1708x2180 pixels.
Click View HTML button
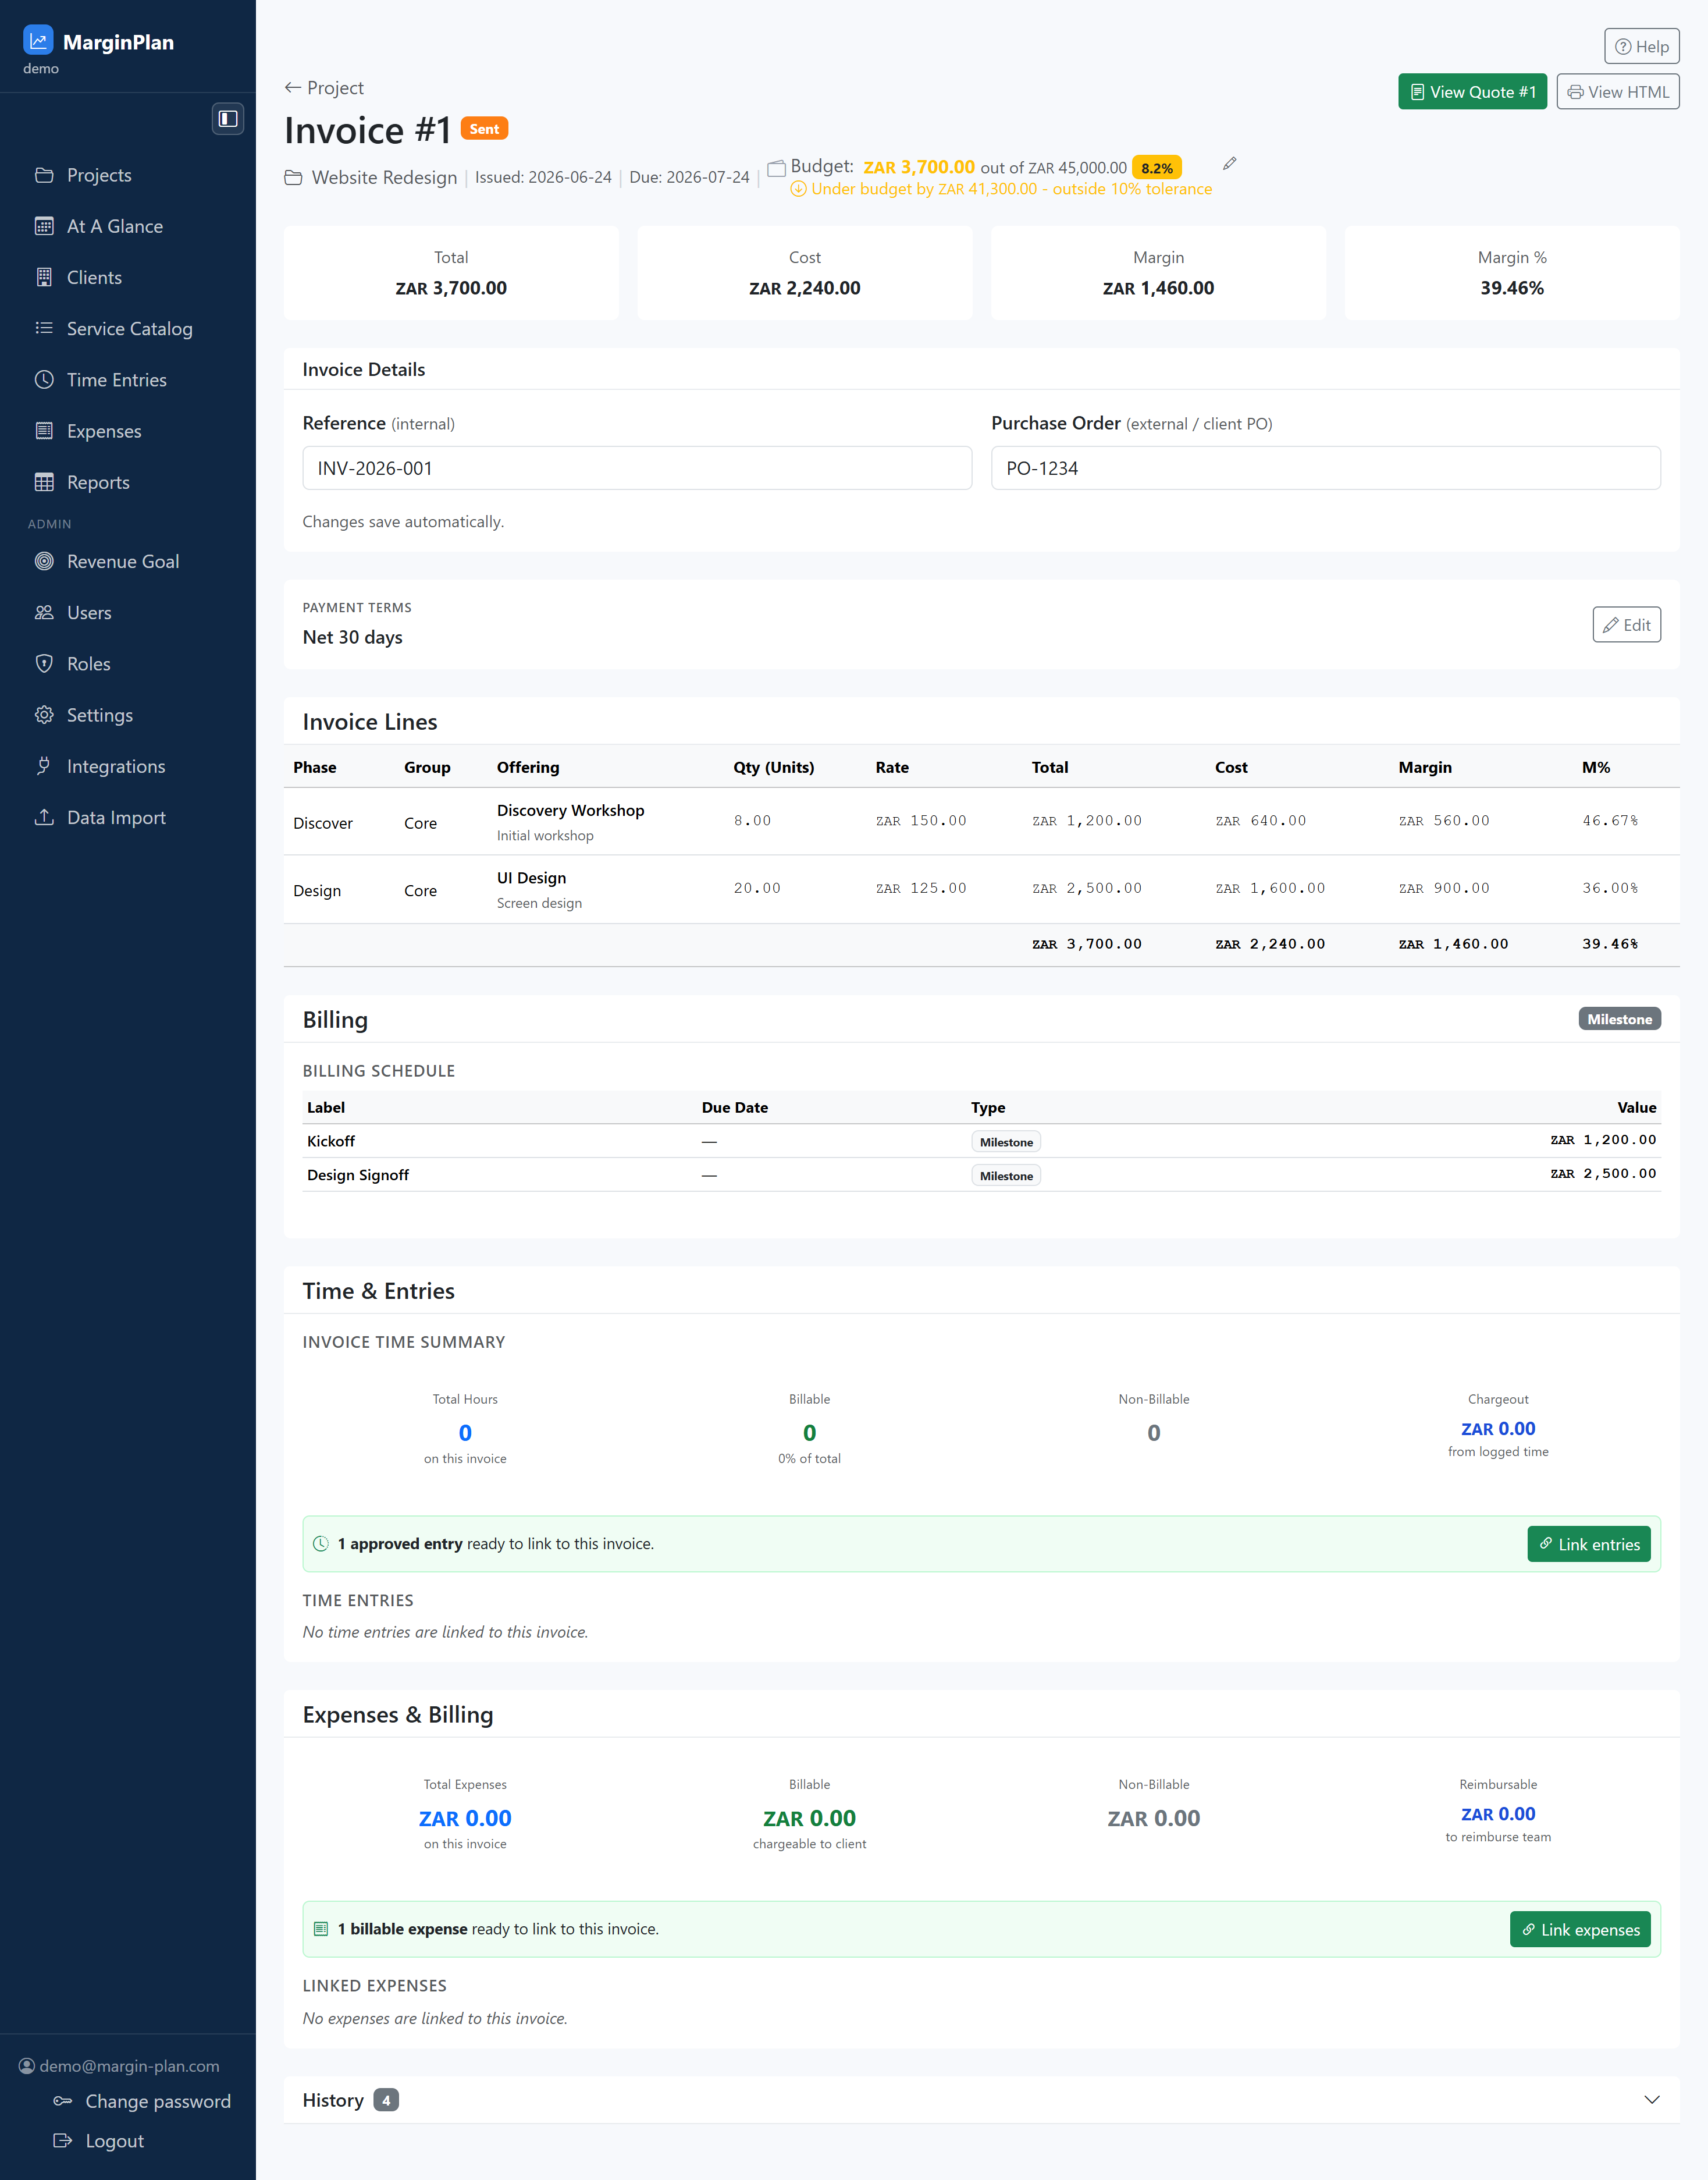[x=1617, y=92]
